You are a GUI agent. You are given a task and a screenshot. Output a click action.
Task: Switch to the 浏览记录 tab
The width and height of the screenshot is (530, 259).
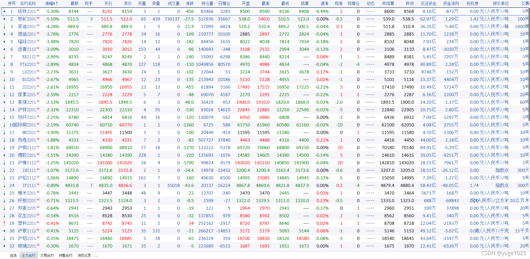84,255
